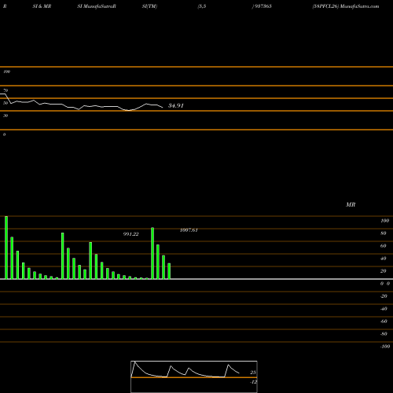This screenshot has height=393, width=393.
Task: Click the RSI axis label 70
Action: [6, 90]
